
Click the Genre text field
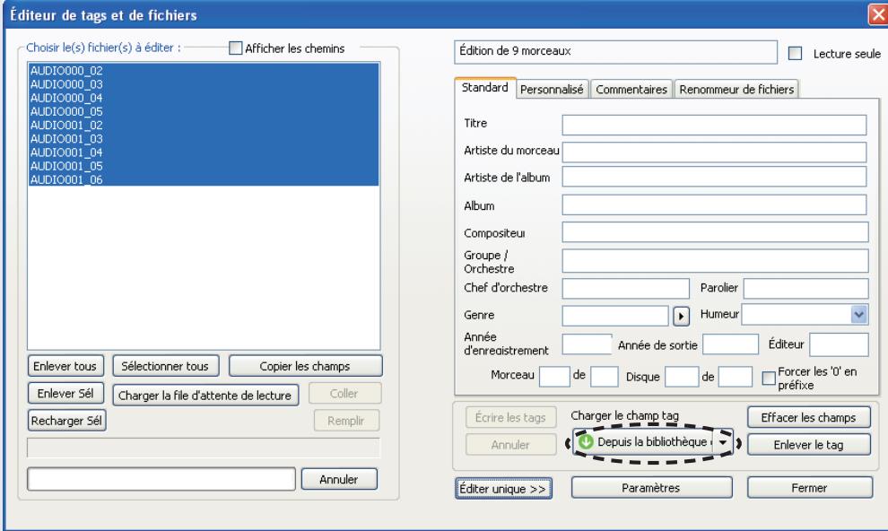click(615, 316)
